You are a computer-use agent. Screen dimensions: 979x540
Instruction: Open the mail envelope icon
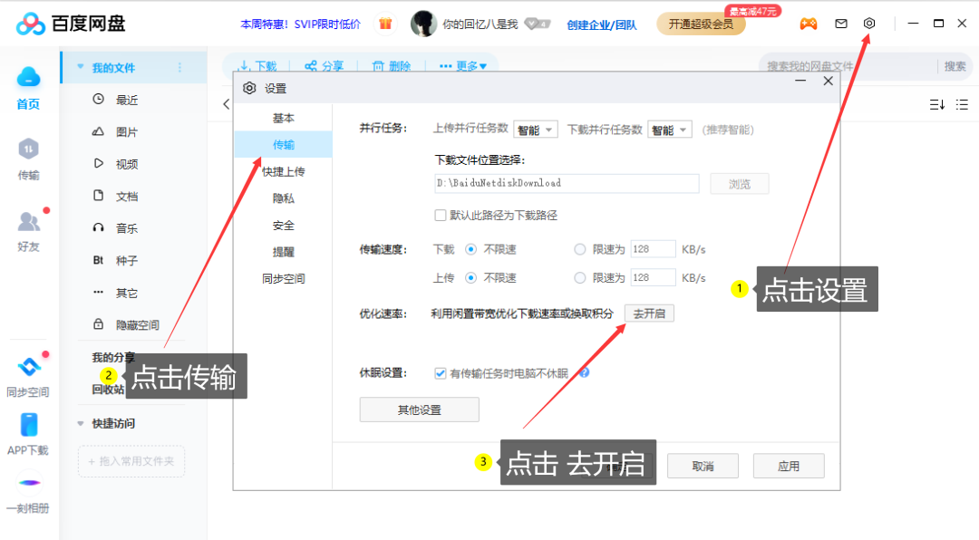coord(841,24)
